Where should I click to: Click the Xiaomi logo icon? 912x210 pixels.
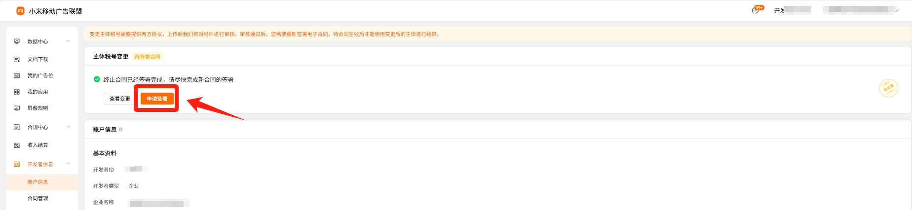point(20,11)
